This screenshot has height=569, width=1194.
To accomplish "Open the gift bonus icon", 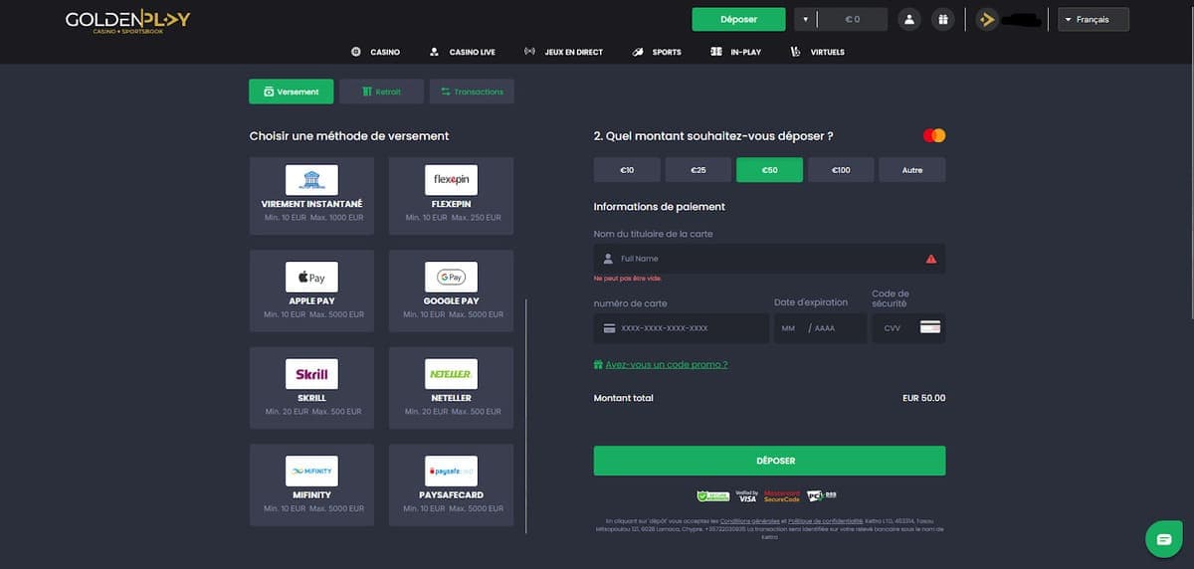I will pyautogui.click(x=941, y=20).
